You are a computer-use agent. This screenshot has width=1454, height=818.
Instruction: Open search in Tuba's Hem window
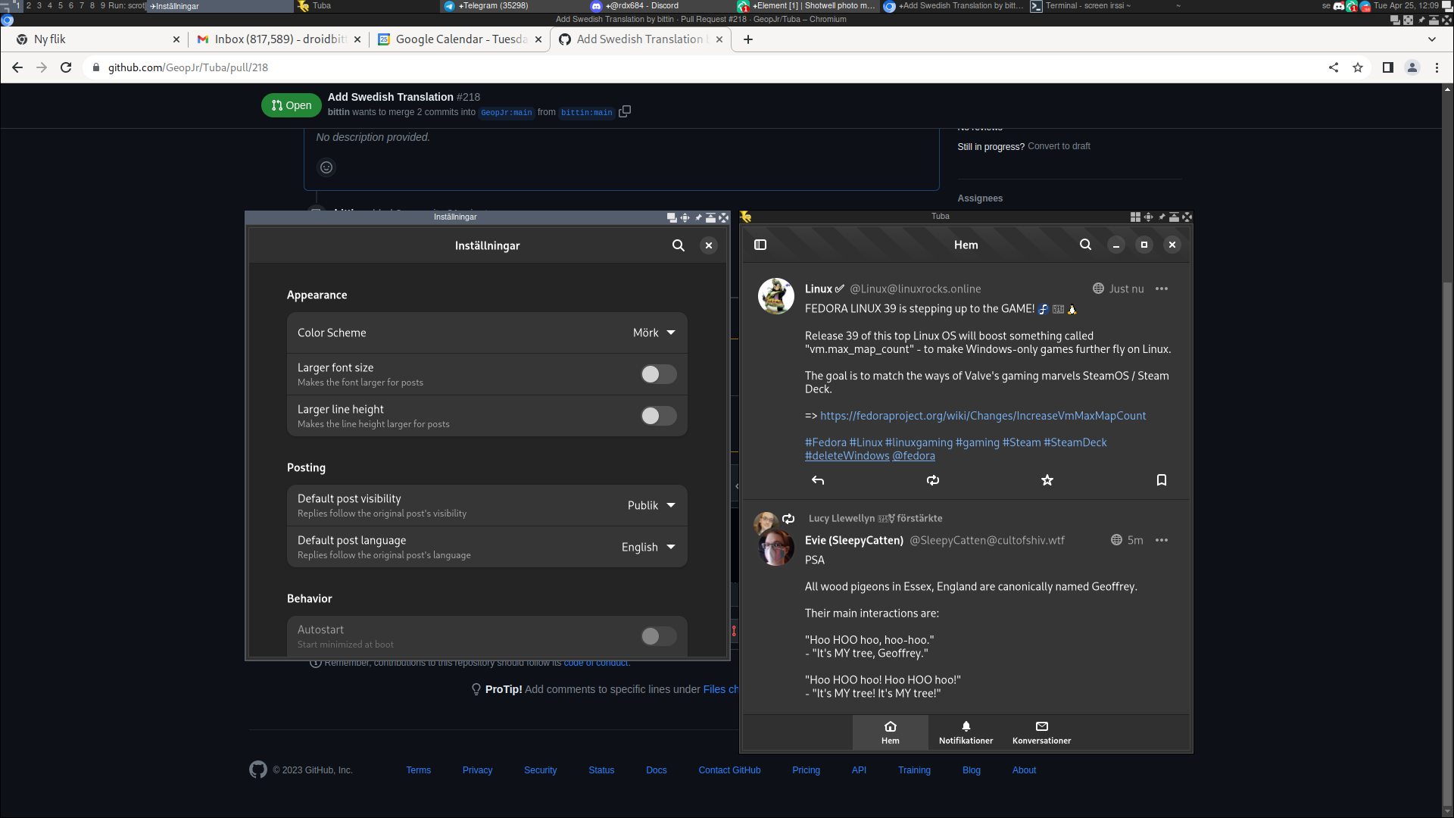(1085, 244)
